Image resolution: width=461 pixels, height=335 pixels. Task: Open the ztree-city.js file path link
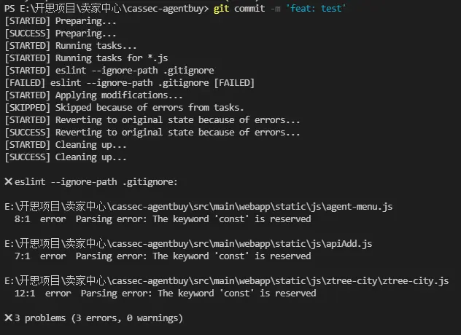(226, 280)
